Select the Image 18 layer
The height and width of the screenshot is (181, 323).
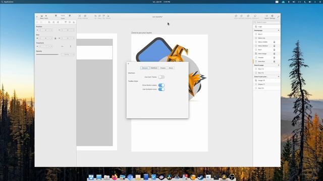pyautogui.click(x=266, y=80)
